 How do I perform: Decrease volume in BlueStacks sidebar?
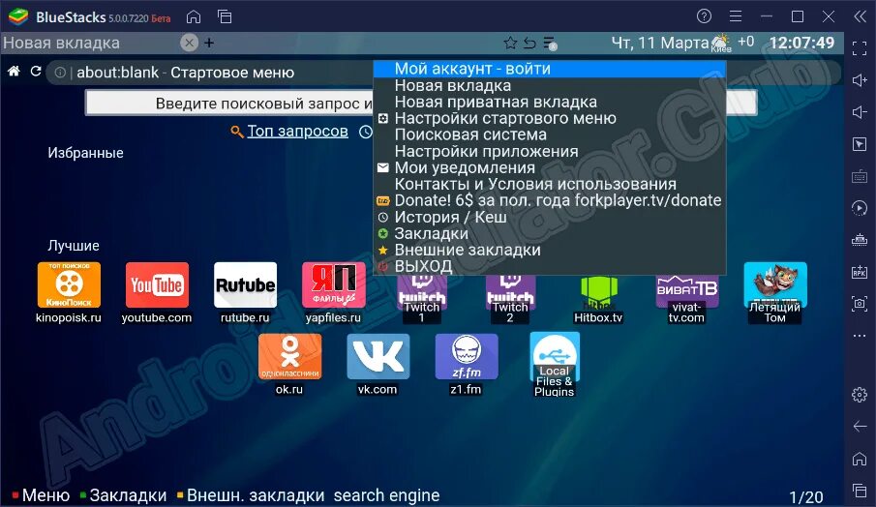coord(860,112)
